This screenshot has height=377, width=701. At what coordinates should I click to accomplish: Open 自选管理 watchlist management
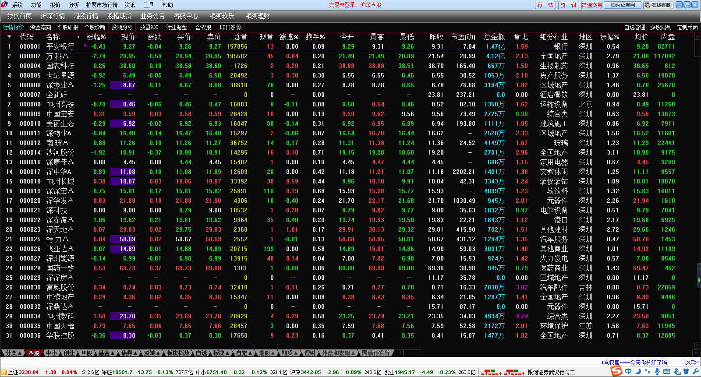[634, 27]
